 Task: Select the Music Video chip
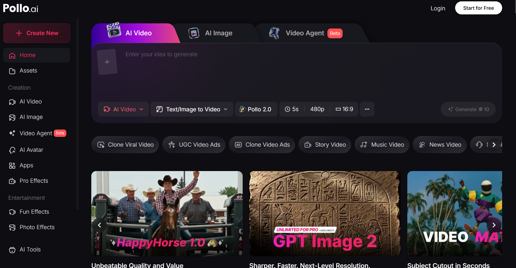click(382, 145)
